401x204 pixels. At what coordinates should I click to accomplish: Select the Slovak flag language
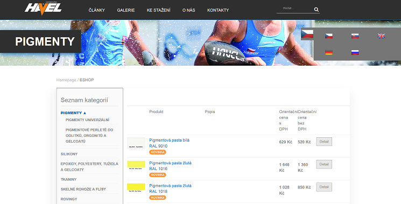click(355, 36)
